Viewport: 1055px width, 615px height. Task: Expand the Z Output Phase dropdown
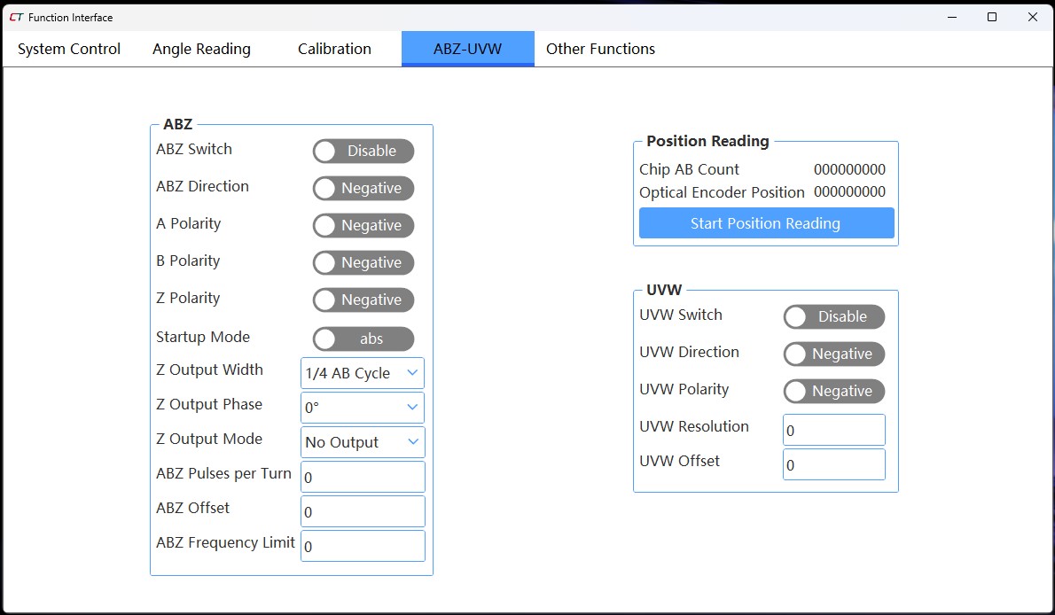(x=363, y=408)
